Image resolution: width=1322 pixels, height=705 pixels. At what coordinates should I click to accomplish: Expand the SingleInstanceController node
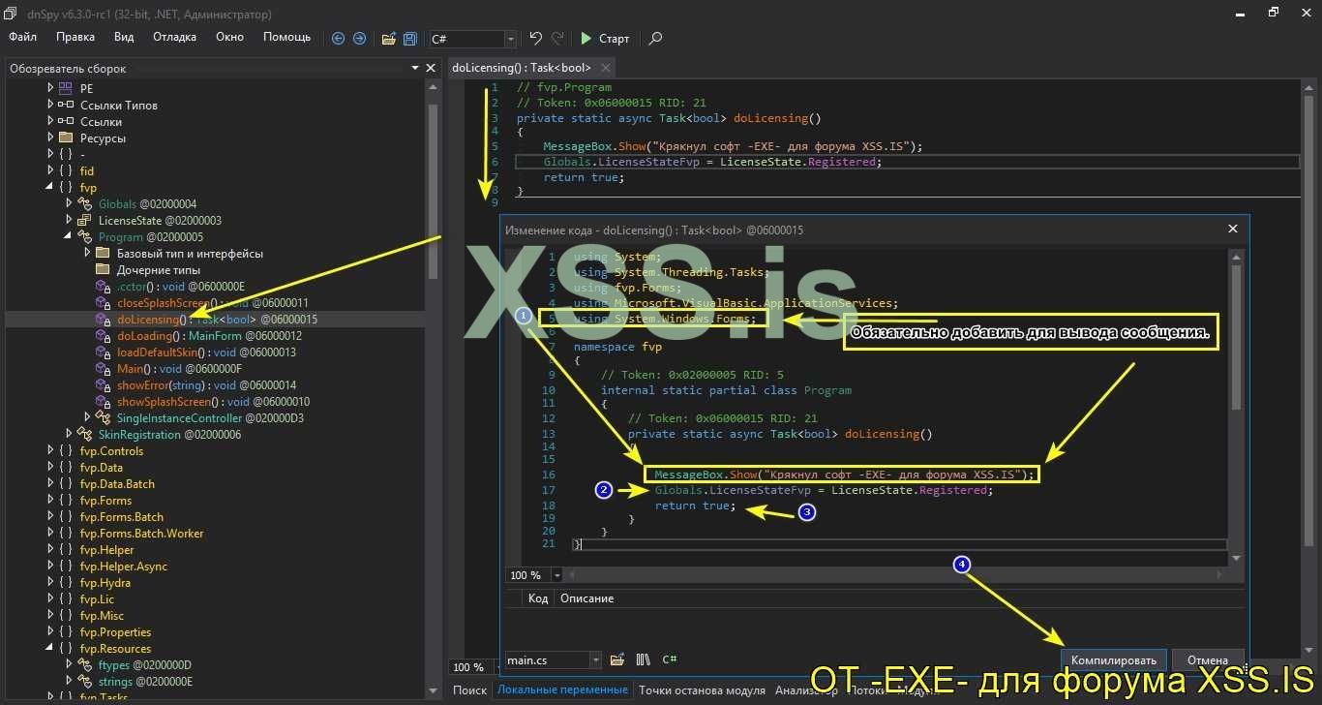87,417
